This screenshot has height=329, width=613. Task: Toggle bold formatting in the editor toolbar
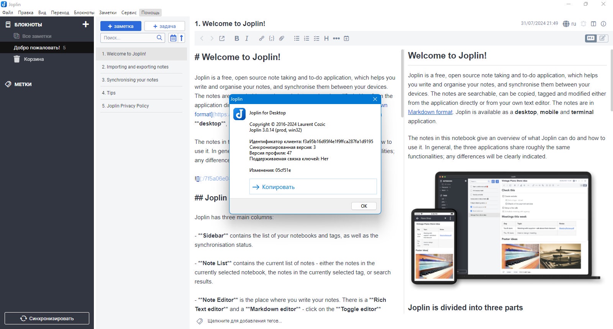(x=237, y=38)
